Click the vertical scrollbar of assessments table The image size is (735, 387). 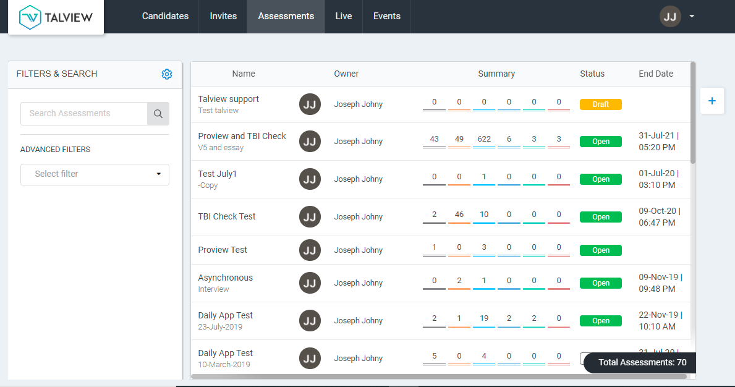[x=693, y=113]
